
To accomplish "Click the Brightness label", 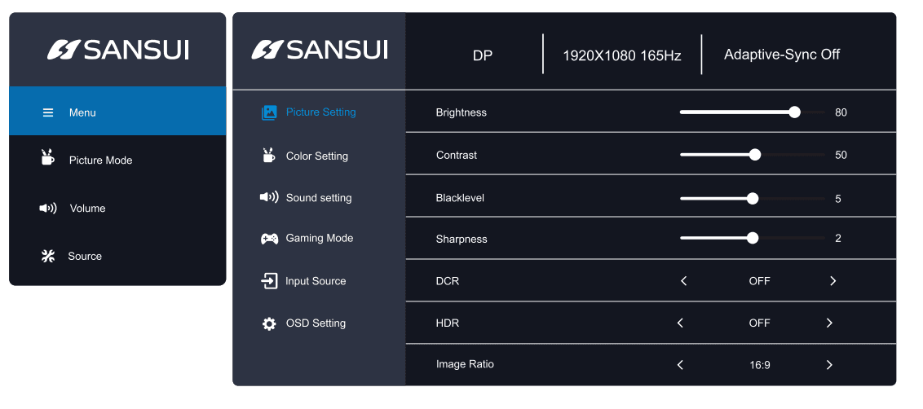I will point(461,113).
